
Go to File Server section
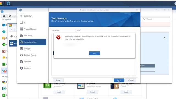pos(32,35)
